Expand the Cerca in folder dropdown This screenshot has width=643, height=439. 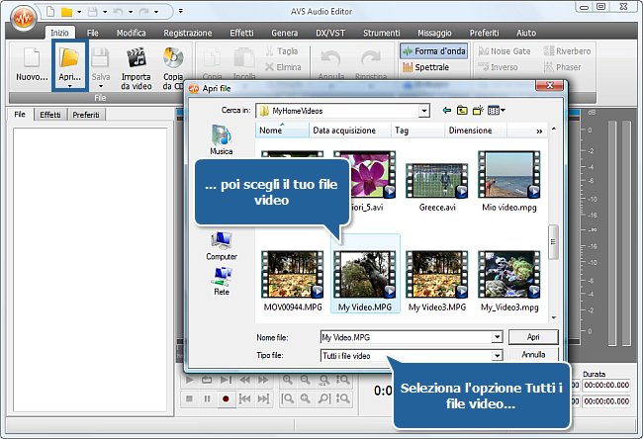click(x=423, y=111)
